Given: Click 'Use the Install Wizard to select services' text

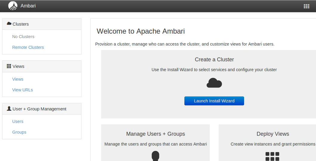Looking at the screenshot, I should (x=214, y=70).
